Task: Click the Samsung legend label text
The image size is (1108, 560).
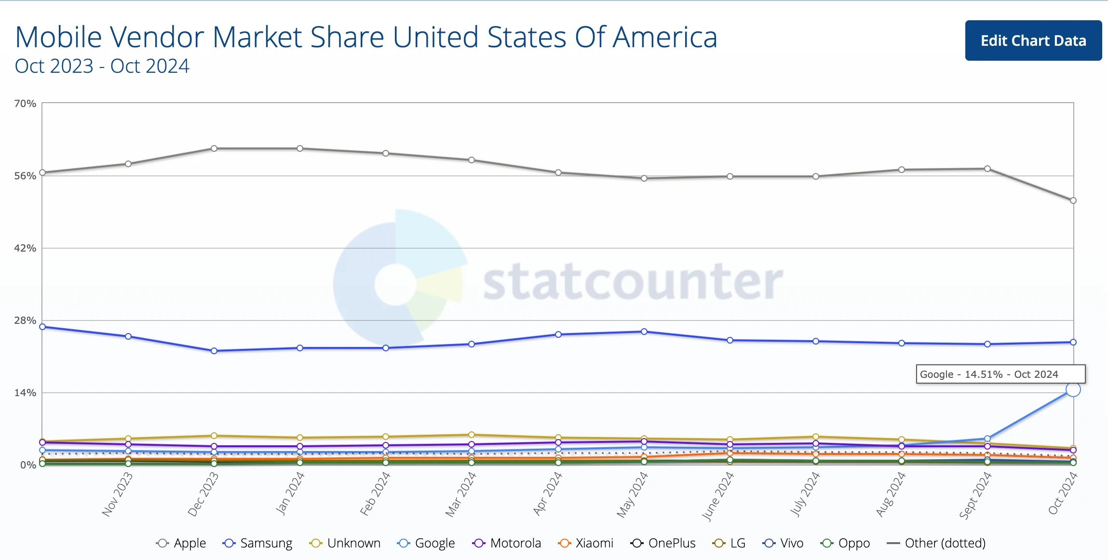Action: tap(266, 543)
